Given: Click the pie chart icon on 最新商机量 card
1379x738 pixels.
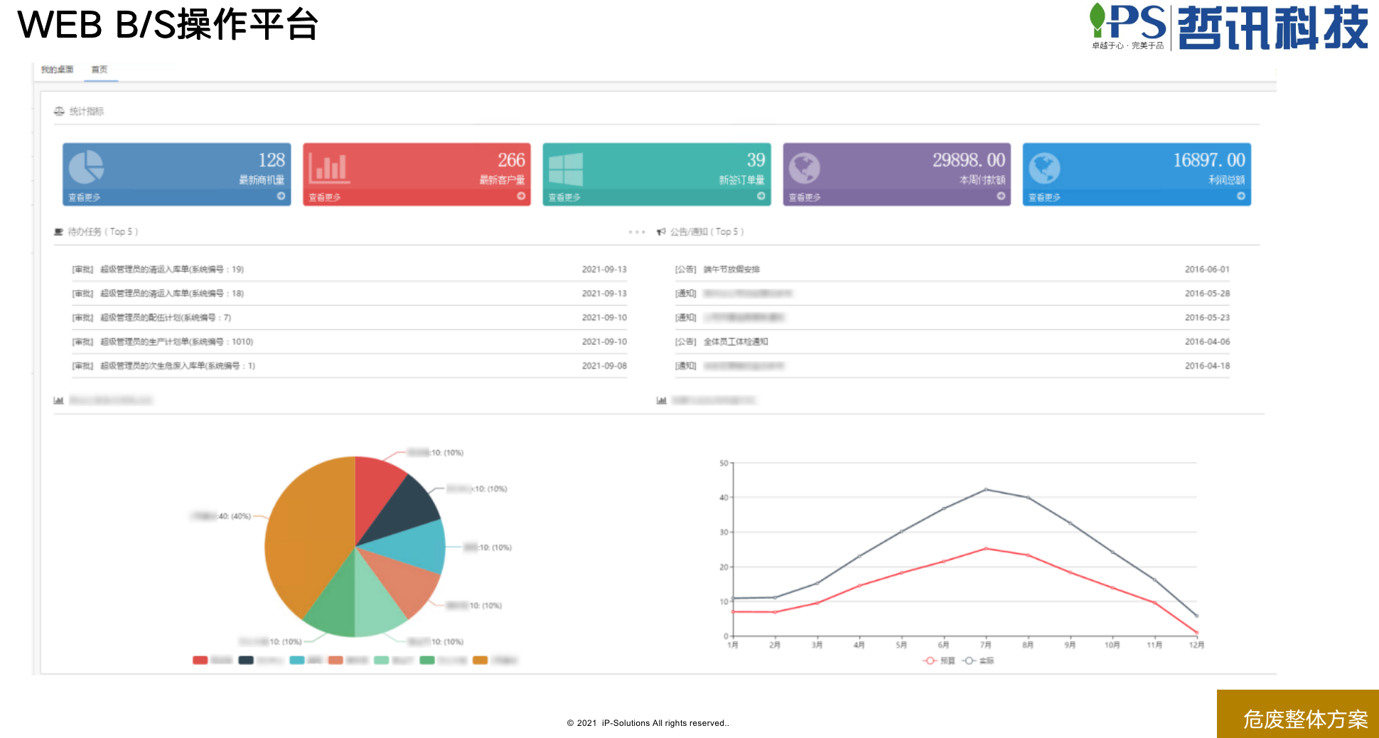Looking at the screenshot, I should tap(86, 167).
